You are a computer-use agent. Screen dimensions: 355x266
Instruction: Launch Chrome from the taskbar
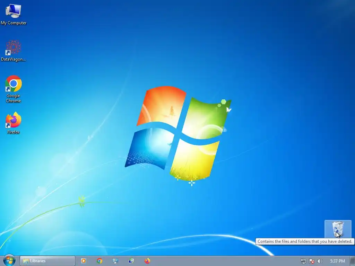[99, 261]
